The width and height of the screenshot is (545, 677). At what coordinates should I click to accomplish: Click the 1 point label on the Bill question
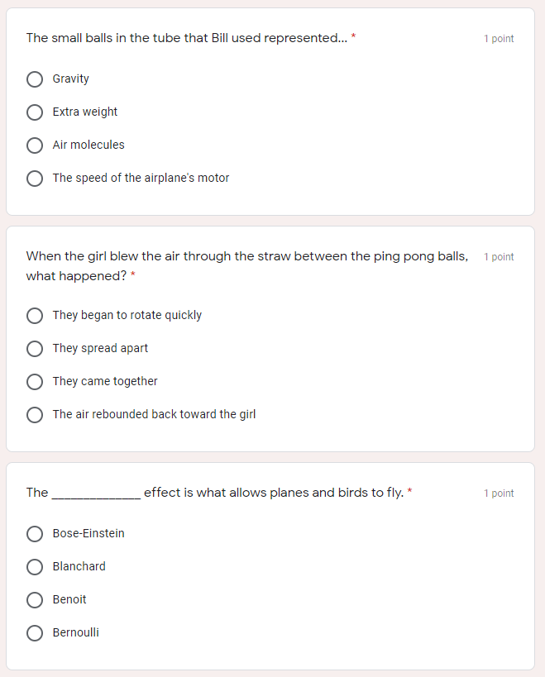point(499,39)
